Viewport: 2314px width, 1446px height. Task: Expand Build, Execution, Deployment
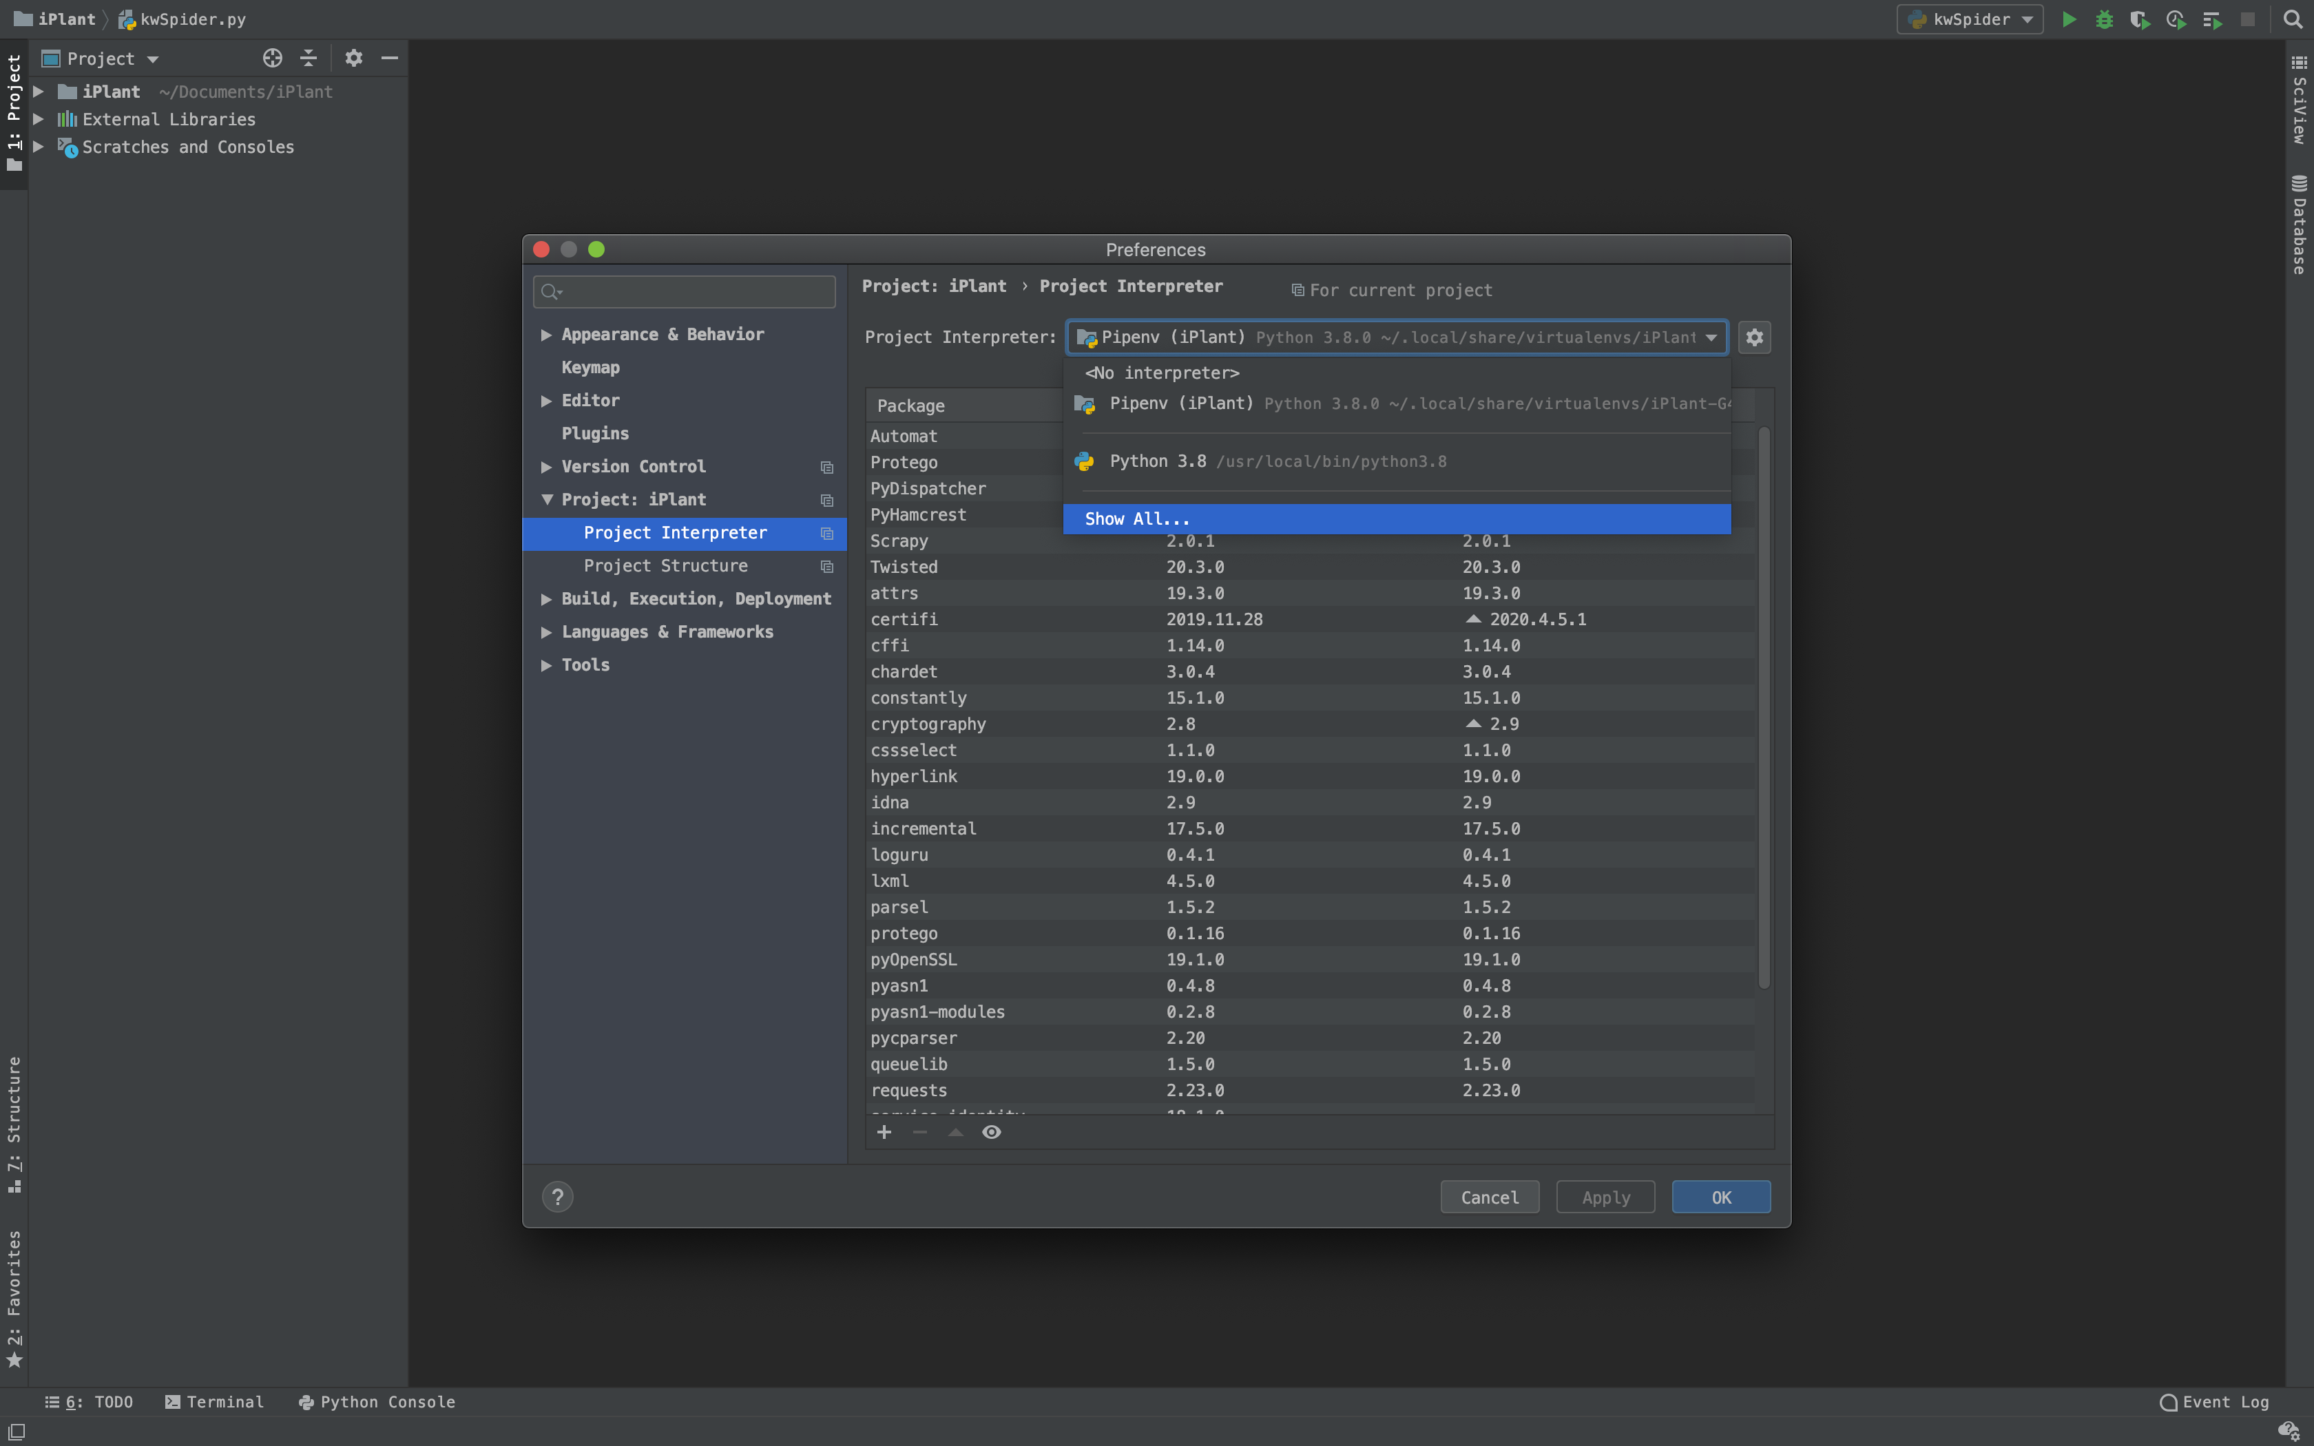click(x=546, y=600)
